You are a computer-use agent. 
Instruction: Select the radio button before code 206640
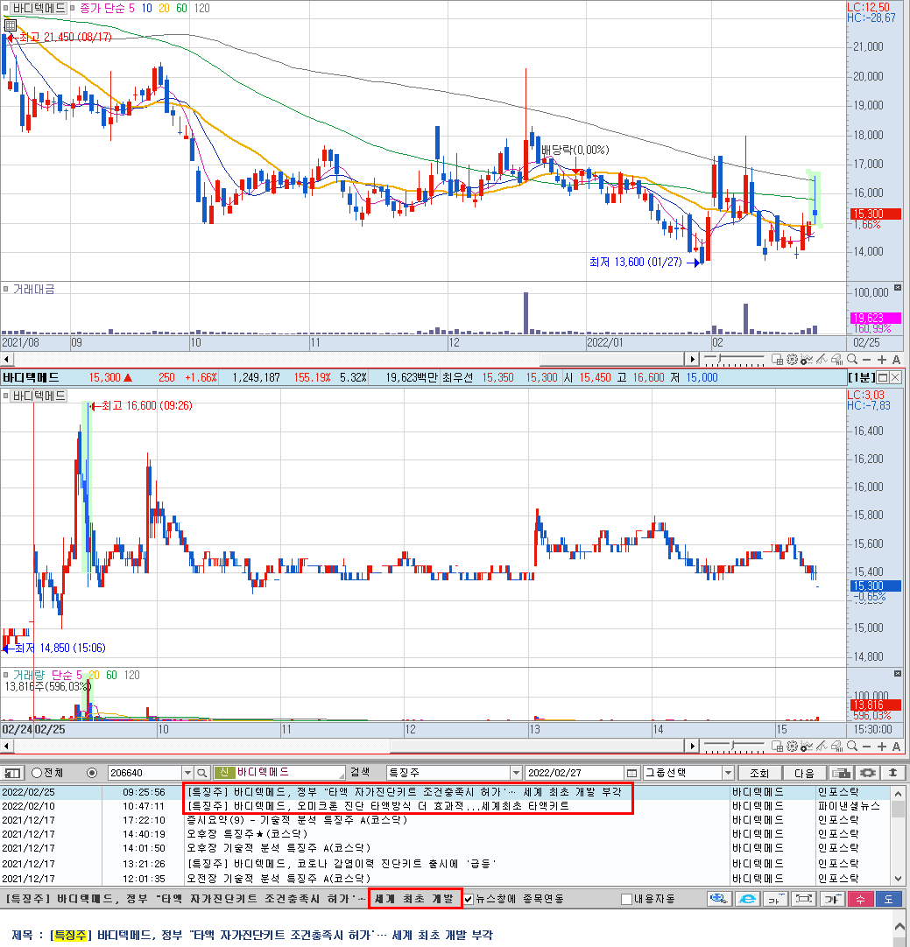(x=92, y=773)
